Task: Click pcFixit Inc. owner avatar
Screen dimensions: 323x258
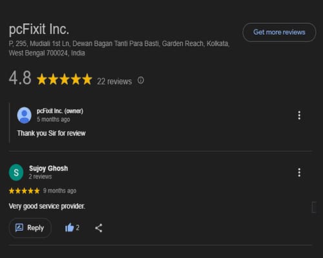Action: pos(25,115)
